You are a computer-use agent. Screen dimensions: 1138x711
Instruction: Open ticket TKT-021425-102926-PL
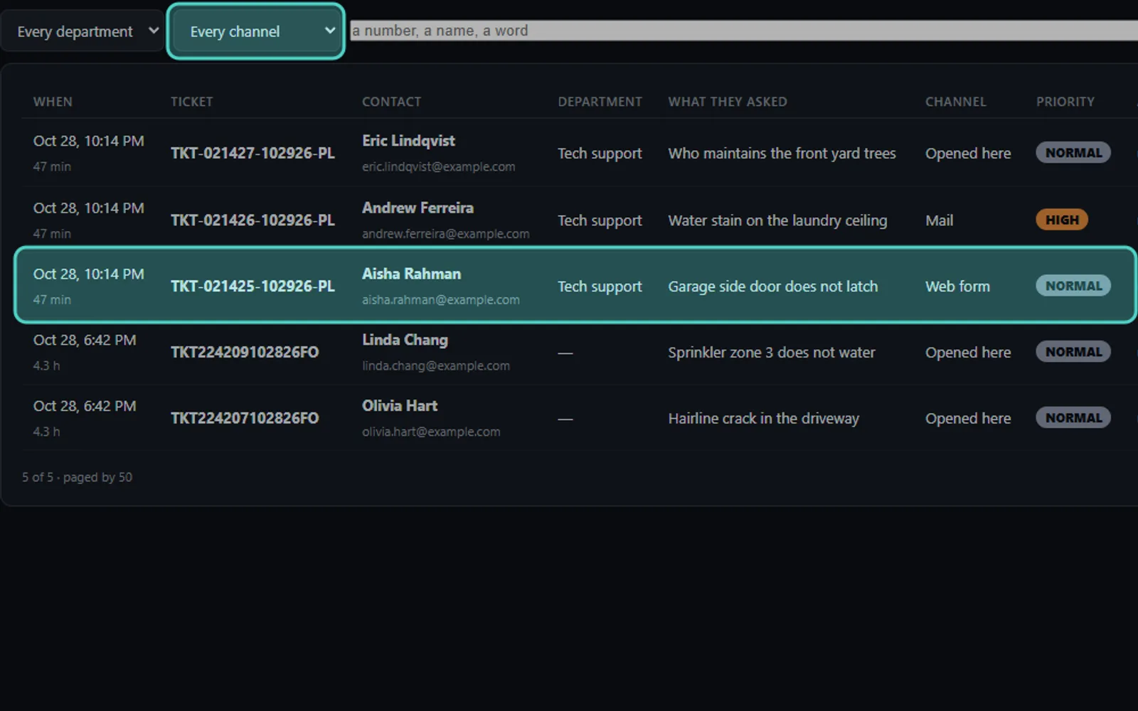(252, 287)
